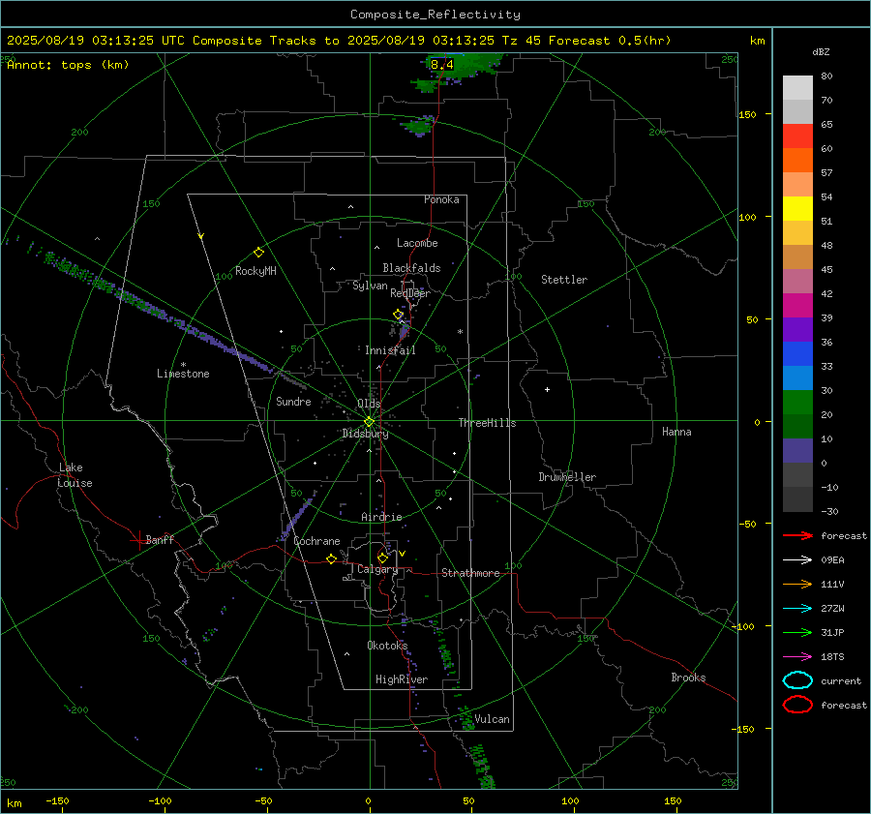Click the yellow diamond marker below RedDeer

tap(398, 315)
